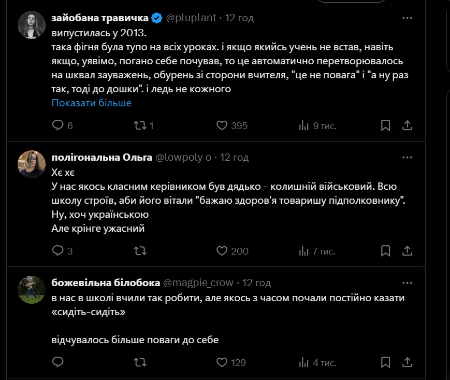View analytics of @lowpoly_o tweet

pos(304,251)
